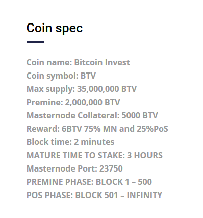The width and height of the screenshot is (203, 218).
Task: Click the 23750 port number
Action: (111, 168)
